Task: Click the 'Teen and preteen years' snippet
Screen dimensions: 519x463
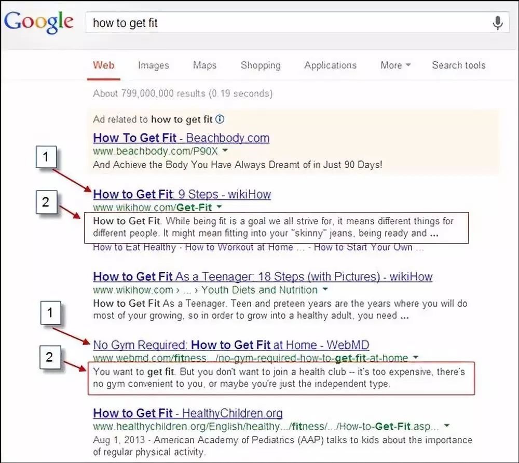Action: pos(280,309)
